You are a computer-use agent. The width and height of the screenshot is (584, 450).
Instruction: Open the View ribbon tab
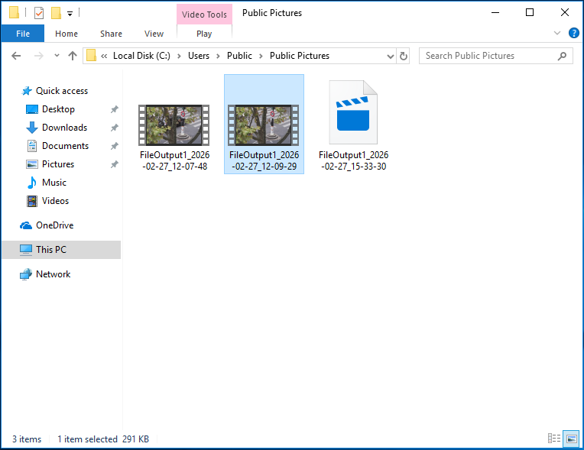tap(154, 34)
